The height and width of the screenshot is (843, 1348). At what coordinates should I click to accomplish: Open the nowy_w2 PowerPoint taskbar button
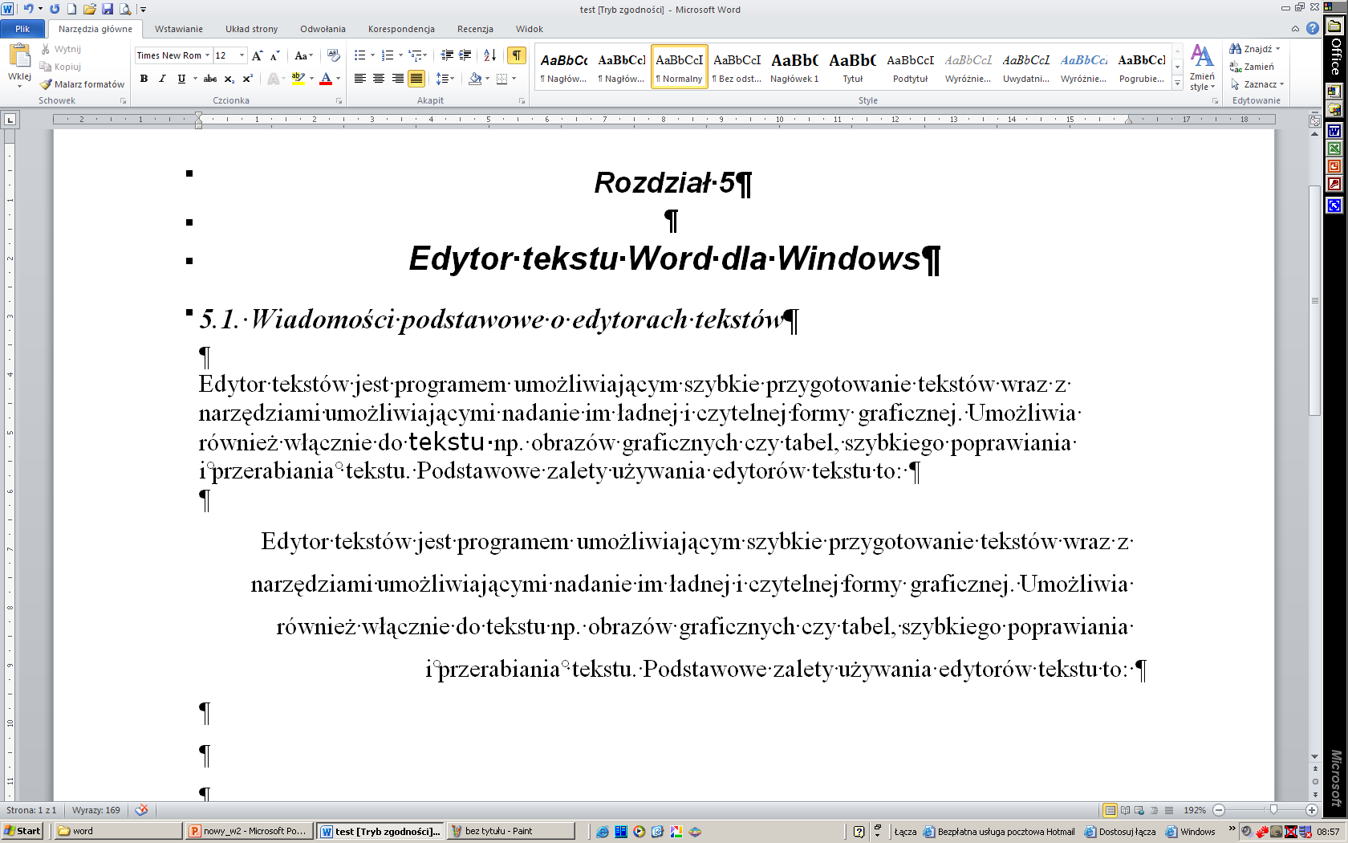pyautogui.click(x=249, y=831)
